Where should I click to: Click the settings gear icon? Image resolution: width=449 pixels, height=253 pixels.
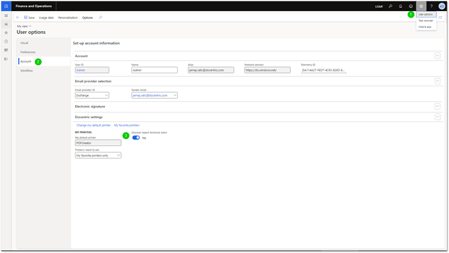pyautogui.click(x=421, y=6)
